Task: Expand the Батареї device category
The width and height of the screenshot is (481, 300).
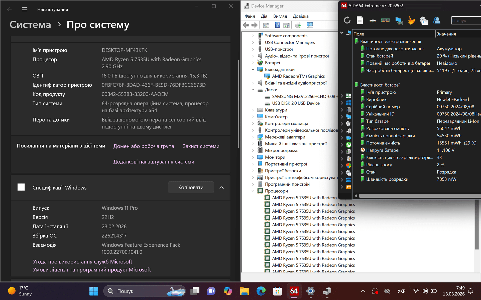Action: [x=253, y=63]
